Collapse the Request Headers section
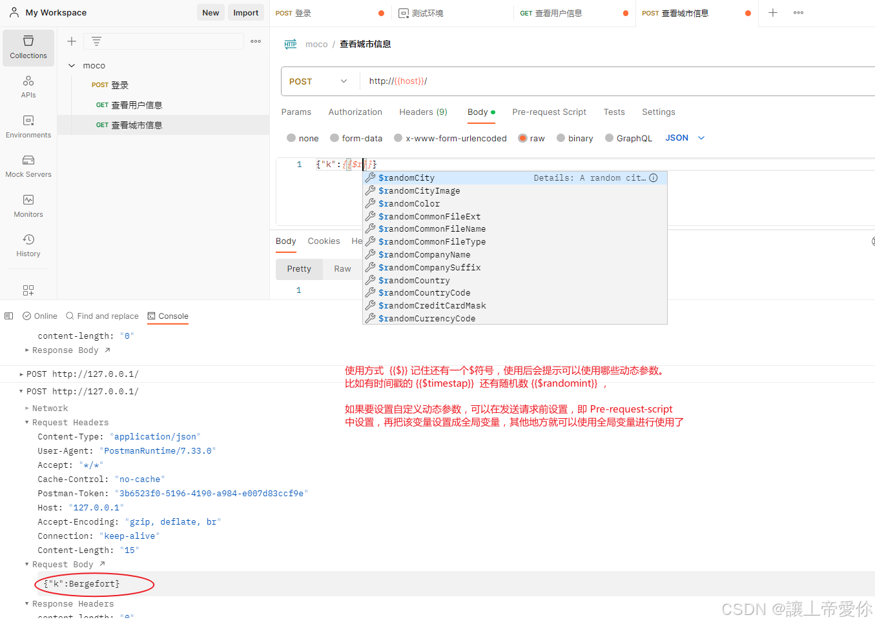Viewport: 875px width, 624px height. point(27,423)
